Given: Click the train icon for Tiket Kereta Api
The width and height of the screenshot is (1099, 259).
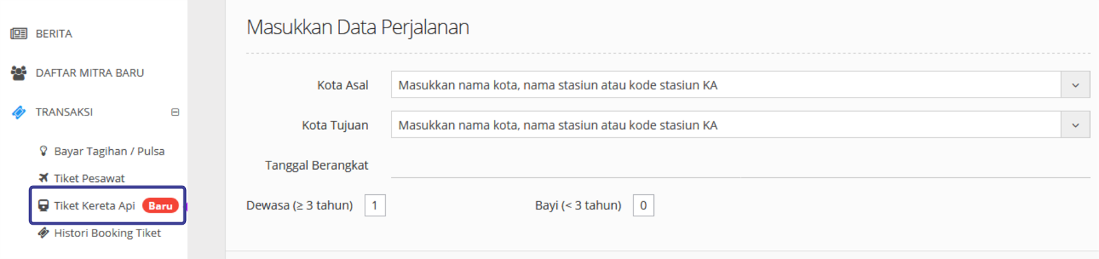Looking at the screenshot, I should pyautogui.click(x=43, y=205).
